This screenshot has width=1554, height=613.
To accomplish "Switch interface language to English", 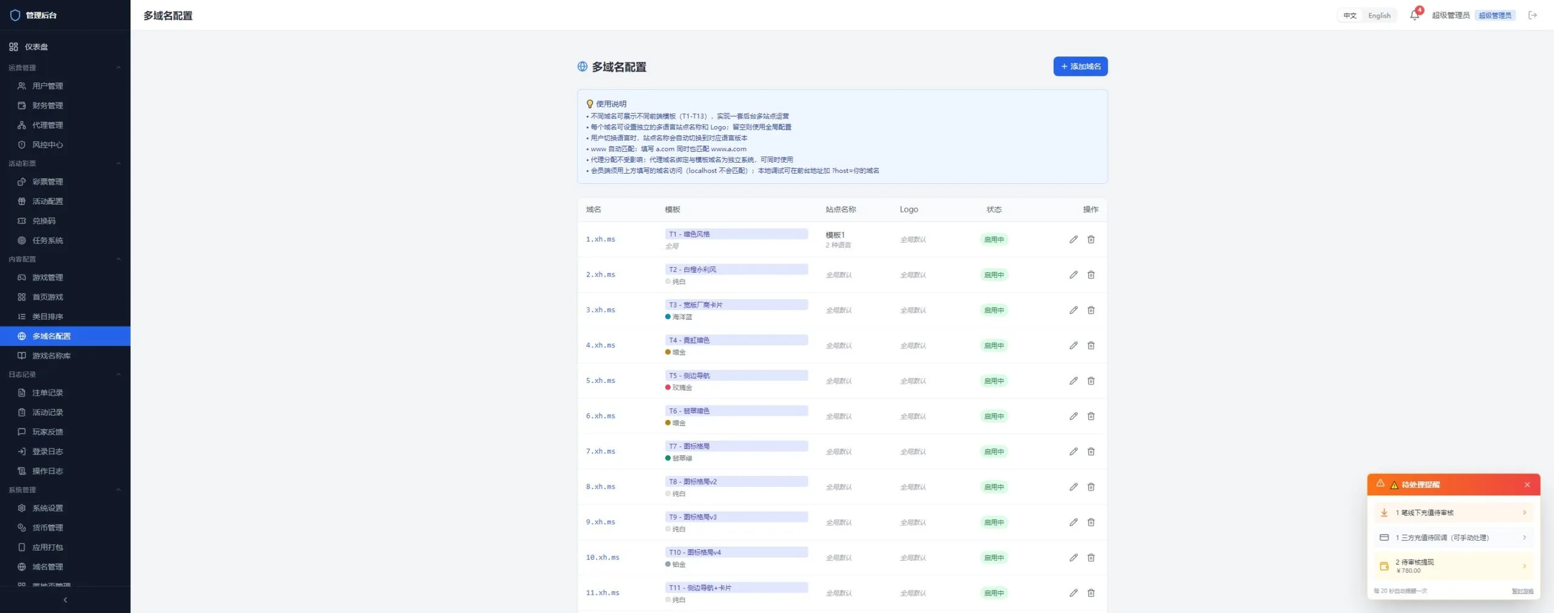I will pos(1379,15).
